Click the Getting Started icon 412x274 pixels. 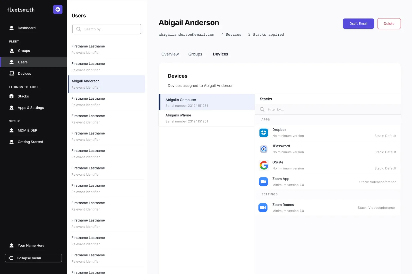pos(12,142)
